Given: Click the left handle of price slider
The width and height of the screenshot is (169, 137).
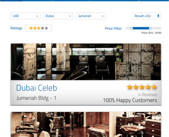Looking at the screenshot, I should coord(132,28).
